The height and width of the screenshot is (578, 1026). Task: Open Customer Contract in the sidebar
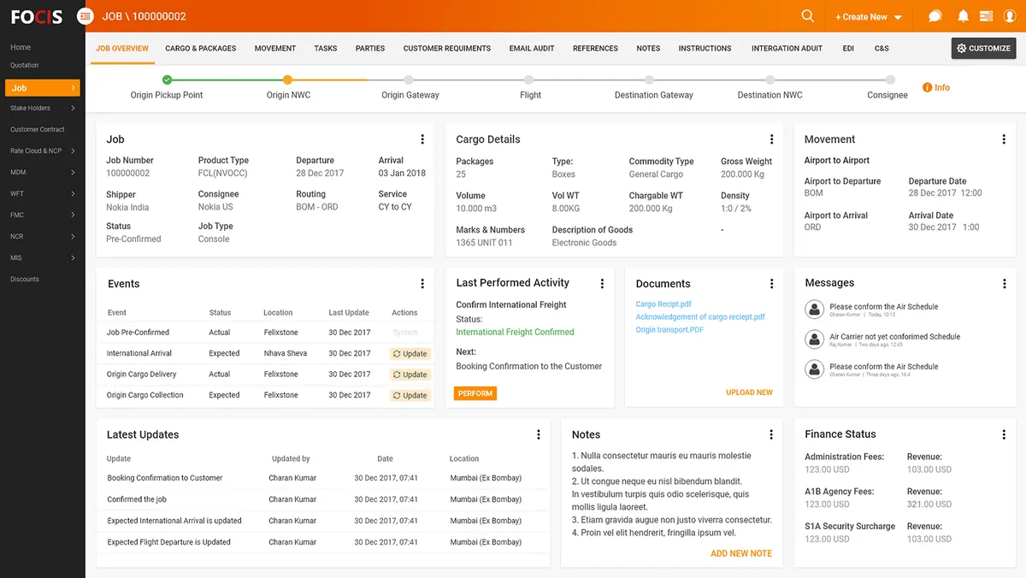38,129
